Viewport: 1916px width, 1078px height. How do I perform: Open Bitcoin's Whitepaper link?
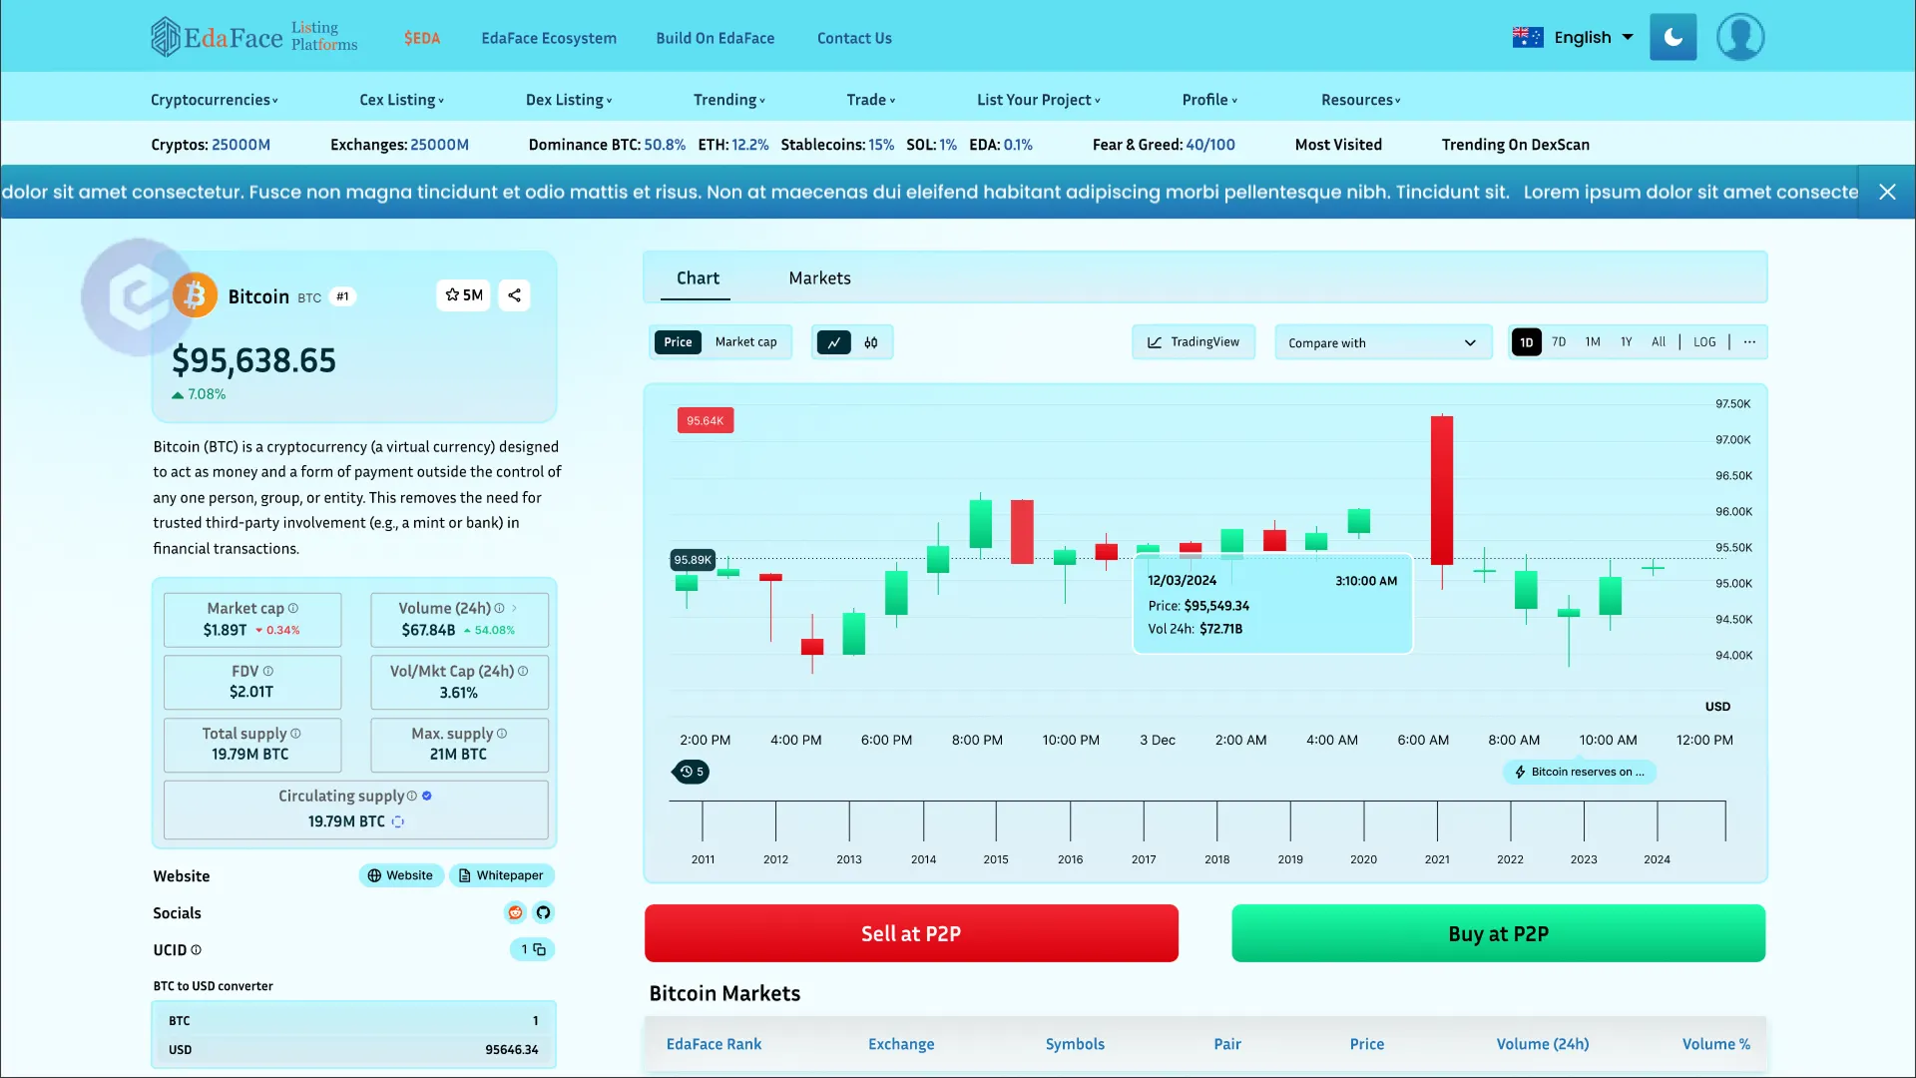tap(502, 875)
